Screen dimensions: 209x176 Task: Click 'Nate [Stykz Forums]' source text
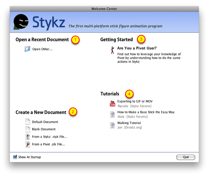click(x=133, y=117)
